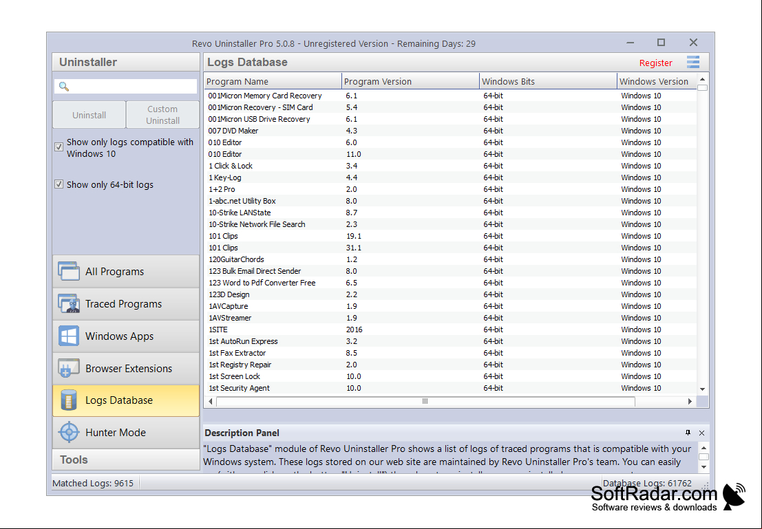Select the 1AVStreamer row

[450, 318]
